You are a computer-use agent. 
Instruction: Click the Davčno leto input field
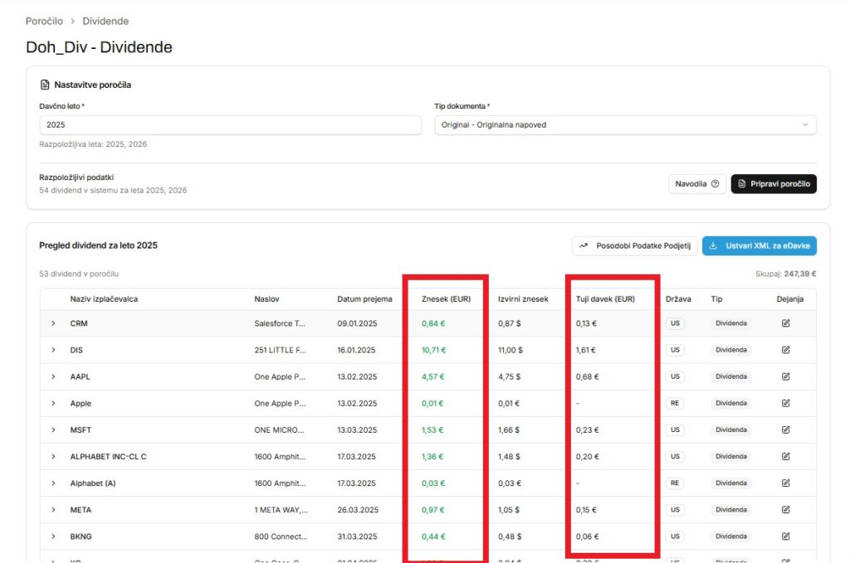(230, 124)
